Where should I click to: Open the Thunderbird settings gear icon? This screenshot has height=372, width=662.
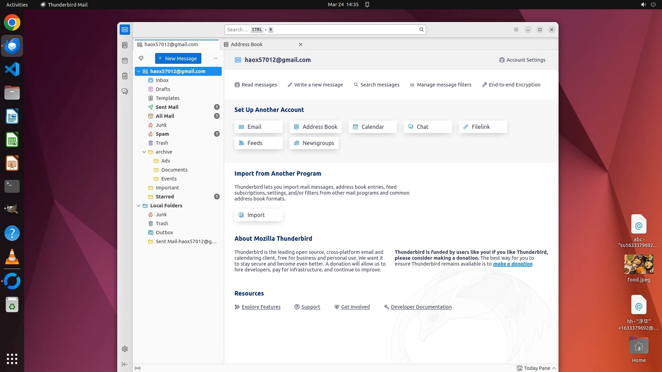(x=125, y=349)
